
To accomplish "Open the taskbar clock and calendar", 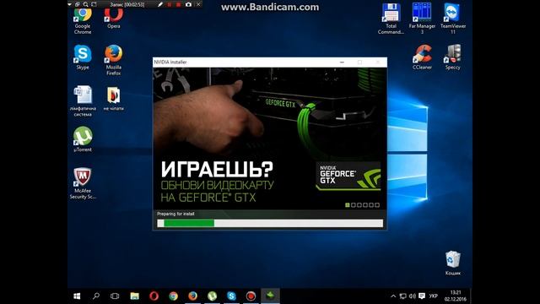I will [x=456, y=296].
